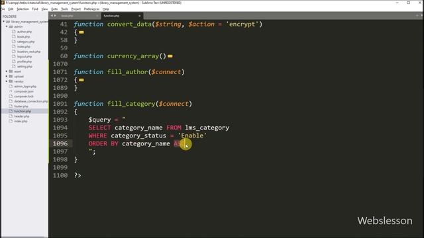Click the 'encrypt' default parameter string
This screenshot has width=424, height=238.
pyautogui.click(x=242, y=24)
